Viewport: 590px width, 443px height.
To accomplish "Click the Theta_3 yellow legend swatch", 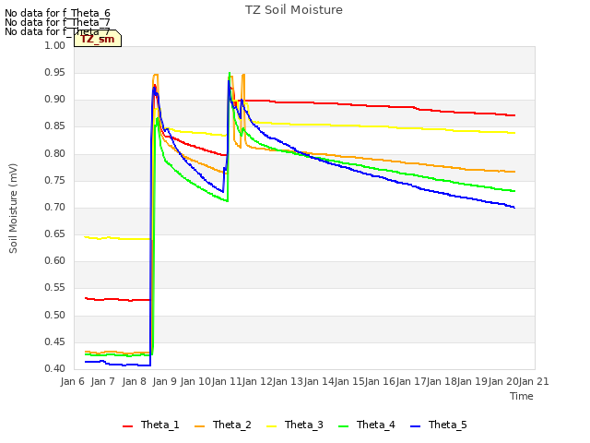I will pos(271,426).
